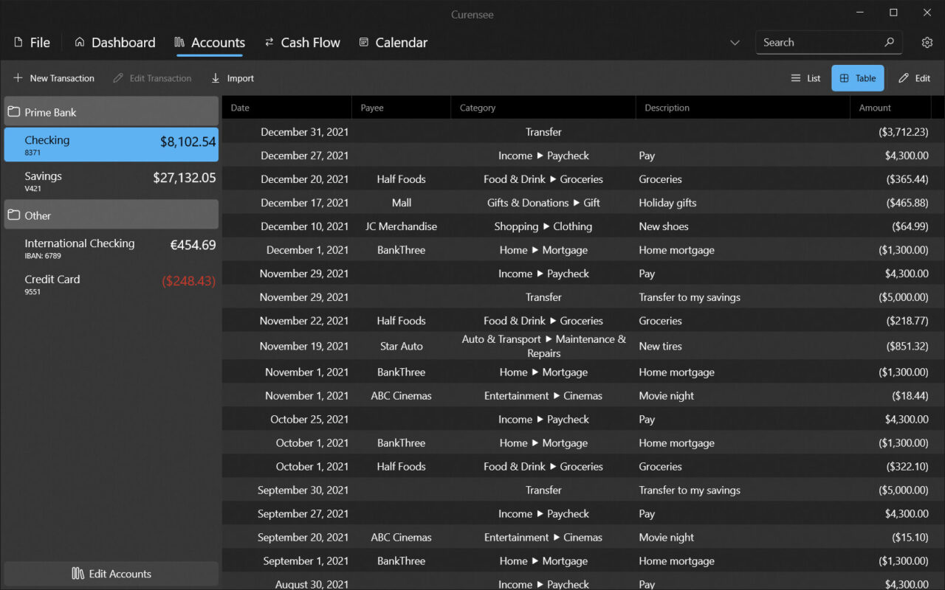Sort by the Category column header

(543, 108)
